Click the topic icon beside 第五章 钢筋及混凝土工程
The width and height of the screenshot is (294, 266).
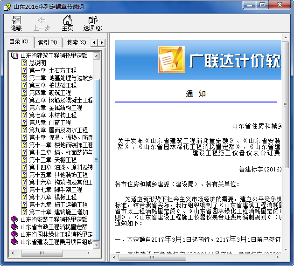pyautogui.click(x=24, y=100)
